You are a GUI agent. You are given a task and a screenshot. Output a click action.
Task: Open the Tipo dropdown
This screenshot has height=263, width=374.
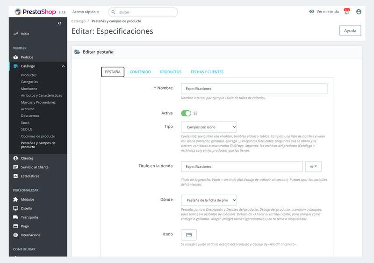(x=209, y=127)
